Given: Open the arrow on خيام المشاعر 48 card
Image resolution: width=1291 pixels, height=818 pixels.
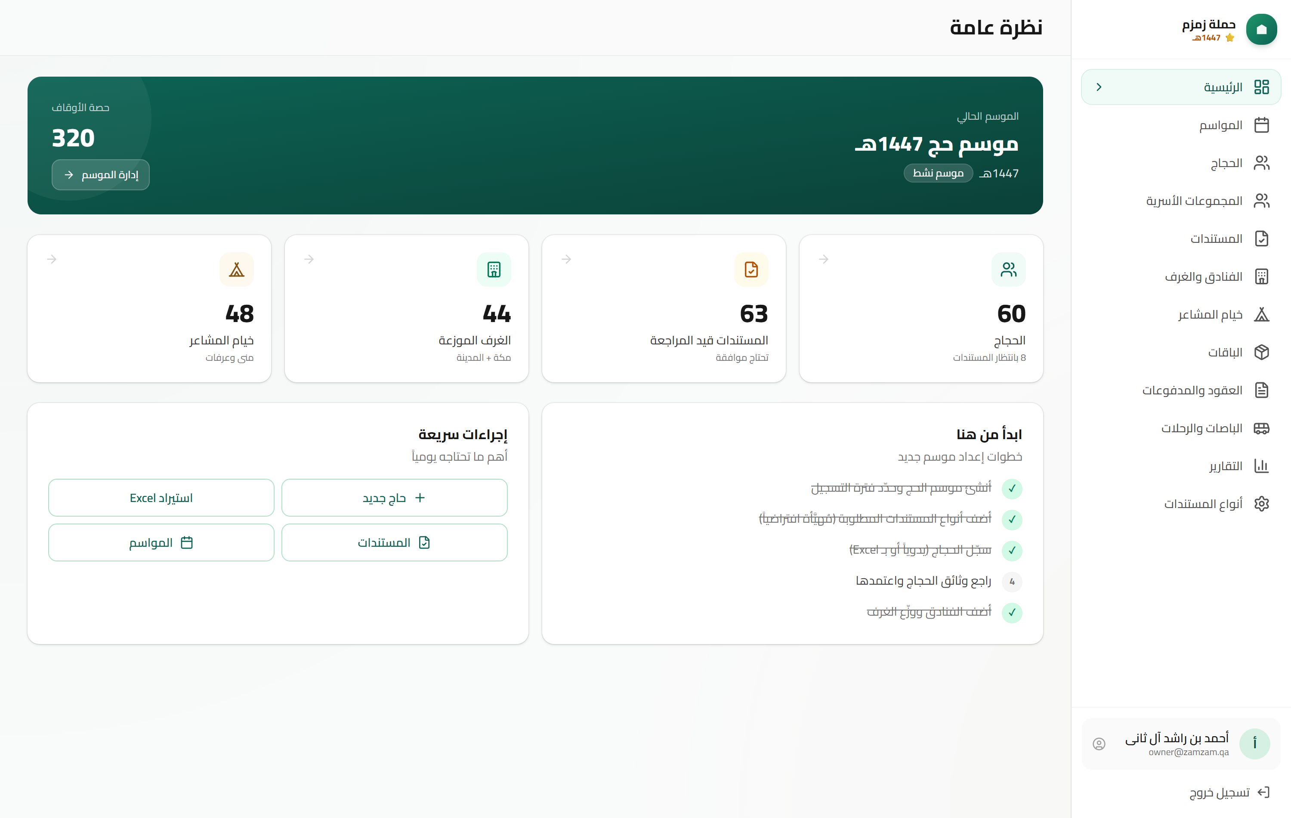Looking at the screenshot, I should [x=52, y=259].
